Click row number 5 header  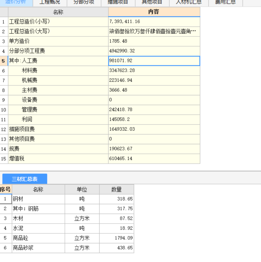4,61
